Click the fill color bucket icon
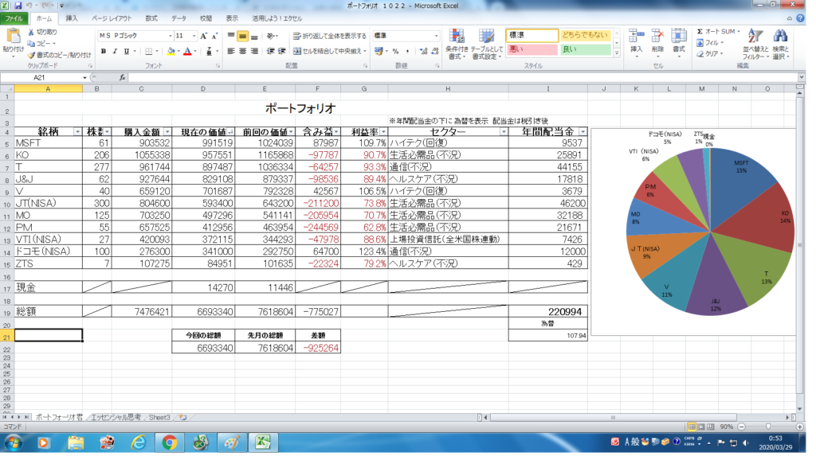This screenshot has width=816, height=456. [171, 52]
